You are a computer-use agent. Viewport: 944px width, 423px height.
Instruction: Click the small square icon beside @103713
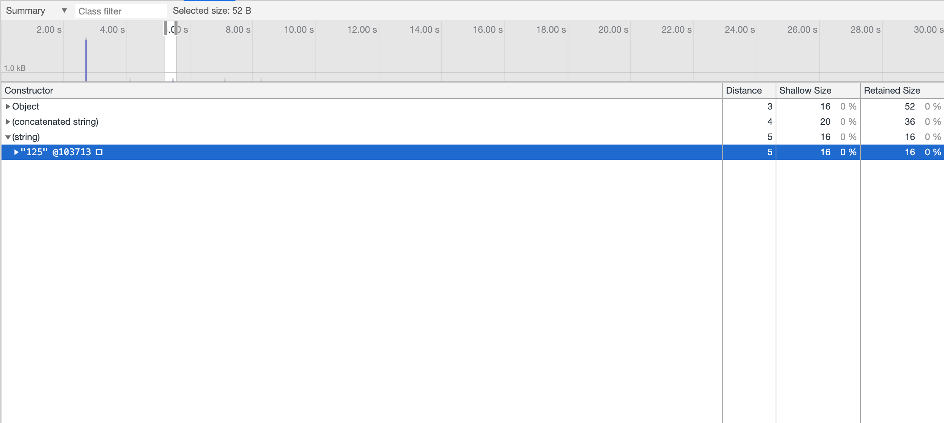(99, 152)
